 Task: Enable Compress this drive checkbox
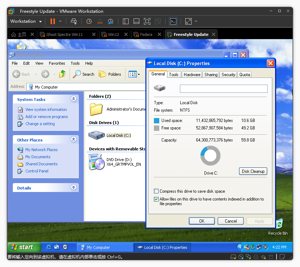click(x=156, y=191)
